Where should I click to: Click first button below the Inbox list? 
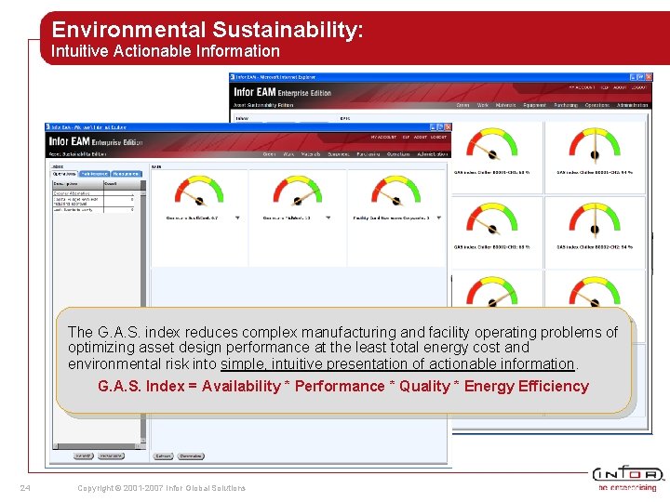83,456
